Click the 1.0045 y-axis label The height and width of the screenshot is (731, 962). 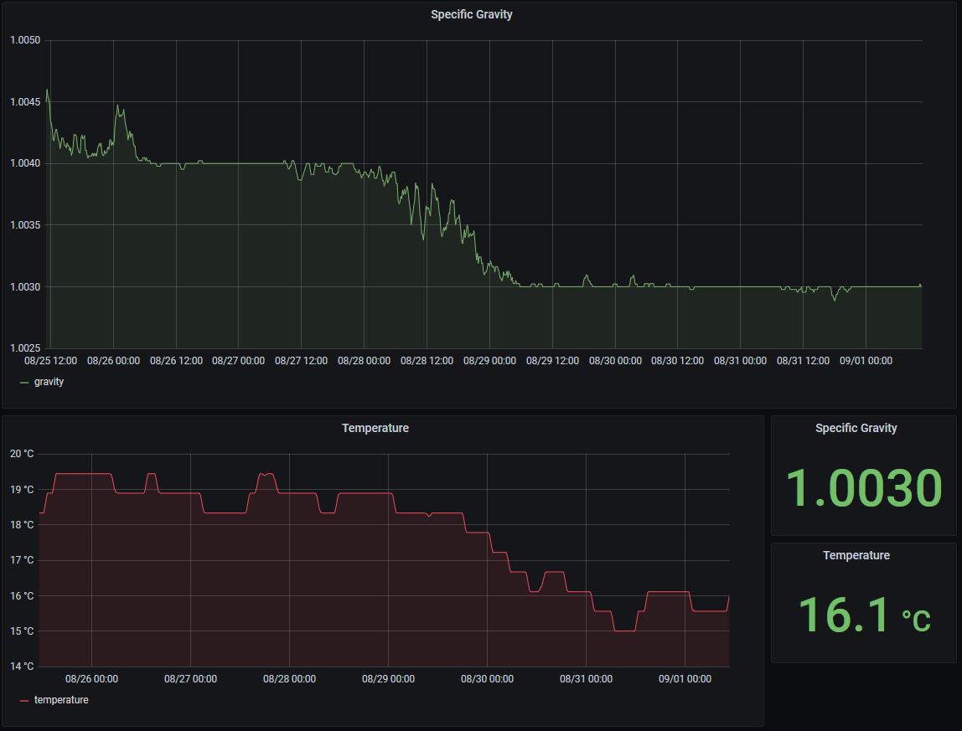point(25,102)
